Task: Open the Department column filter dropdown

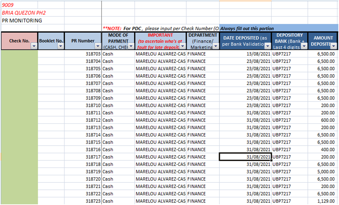Action: (215, 46)
